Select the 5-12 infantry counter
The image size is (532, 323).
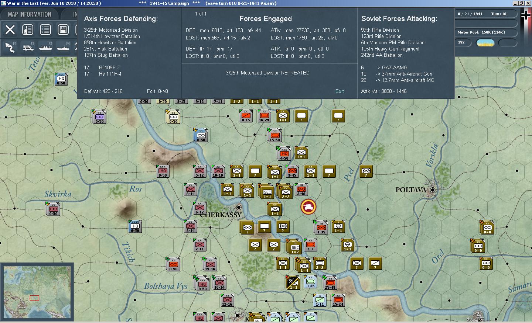coord(200,171)
